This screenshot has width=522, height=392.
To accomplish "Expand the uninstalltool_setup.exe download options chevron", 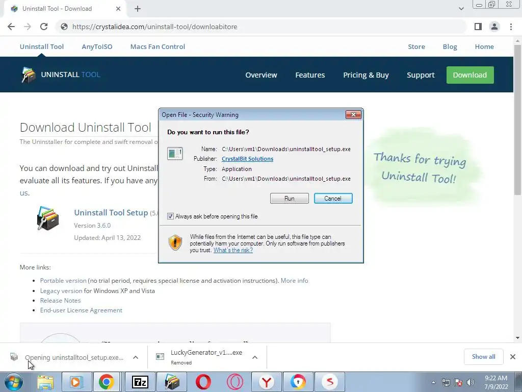I will (x=136, y=357).
